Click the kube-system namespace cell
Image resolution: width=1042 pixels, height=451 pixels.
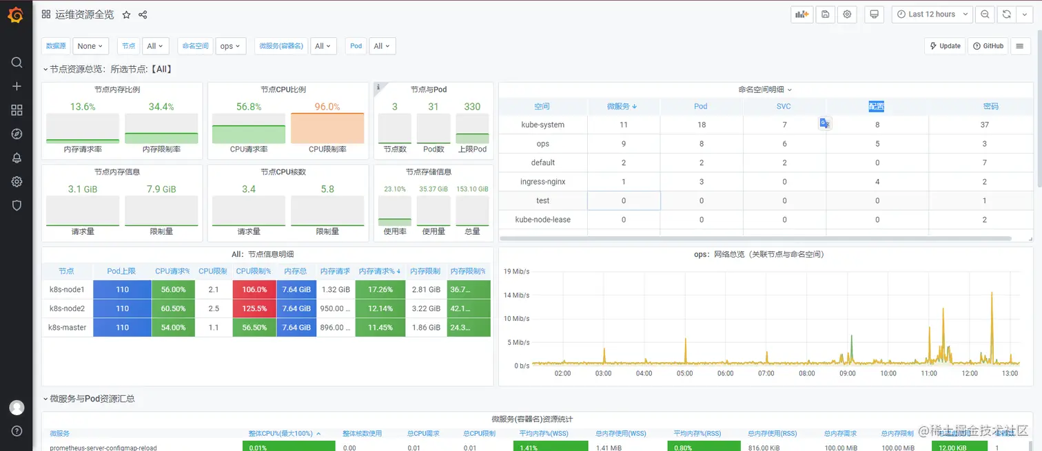point(543,125)
